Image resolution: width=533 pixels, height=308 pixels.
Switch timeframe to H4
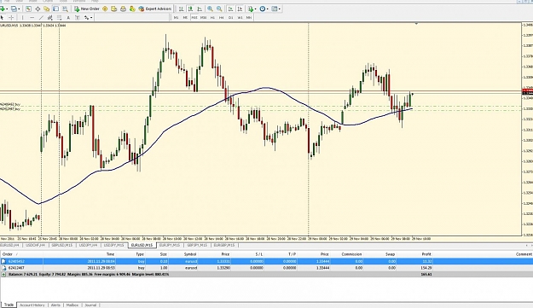click(x=221, y=17)
